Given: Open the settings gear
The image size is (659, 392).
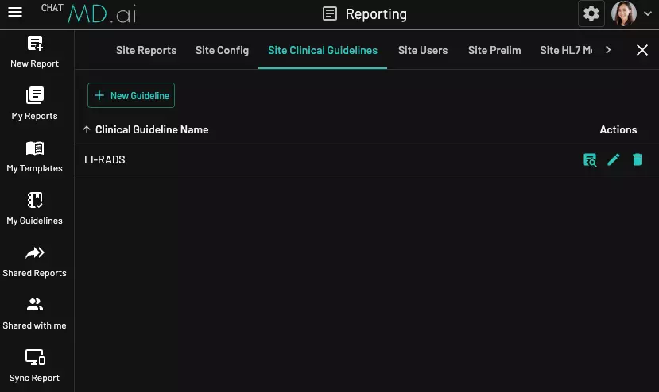Looking at the screenshot, I should (591, 13).
